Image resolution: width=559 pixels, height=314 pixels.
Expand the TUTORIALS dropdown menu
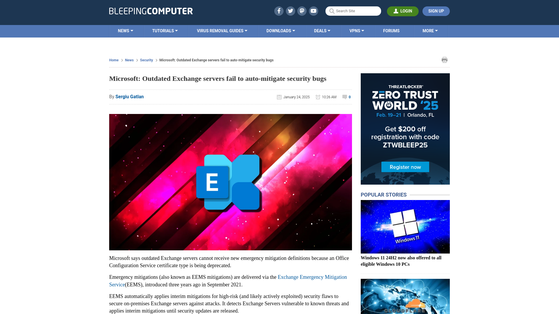click(x=165, y=31)
